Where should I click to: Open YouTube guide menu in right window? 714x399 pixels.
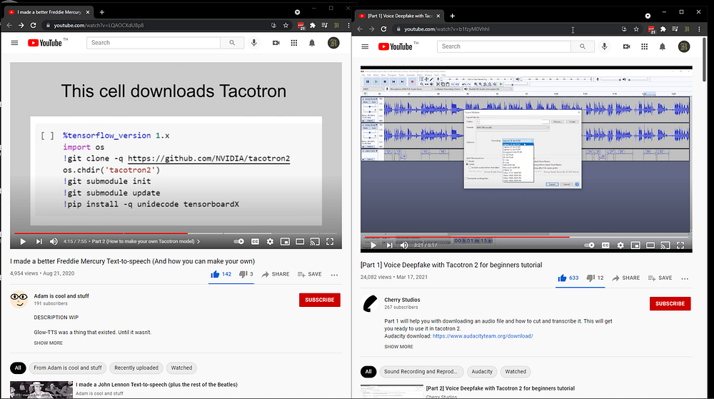click(365, 46)
